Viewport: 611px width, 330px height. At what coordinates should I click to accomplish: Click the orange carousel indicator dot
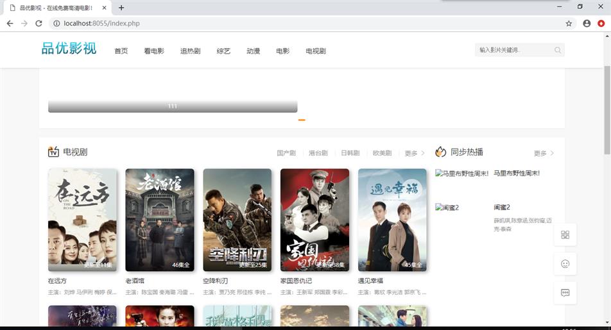click(x=302, y=120)
